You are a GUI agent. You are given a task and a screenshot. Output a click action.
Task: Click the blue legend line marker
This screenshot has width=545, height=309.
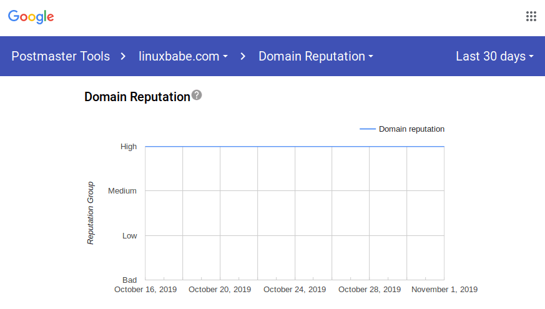[368, 129]
